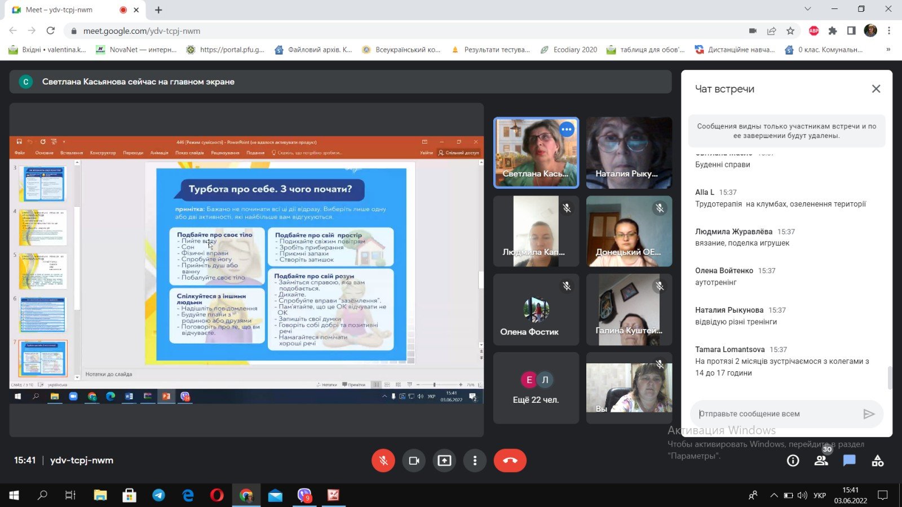Select the Наталия Рыкунова video tile
The image size is (902, 507).
(x=629, y=153)
